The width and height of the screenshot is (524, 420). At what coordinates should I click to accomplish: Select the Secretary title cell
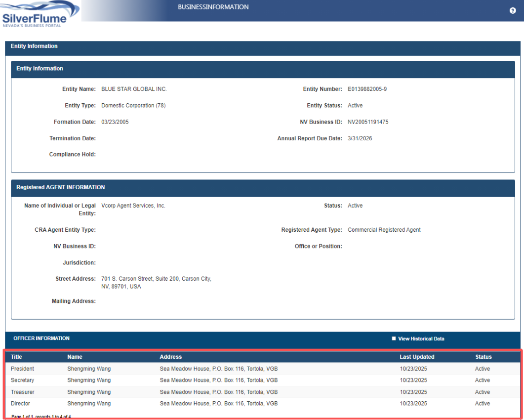point(23,380)
